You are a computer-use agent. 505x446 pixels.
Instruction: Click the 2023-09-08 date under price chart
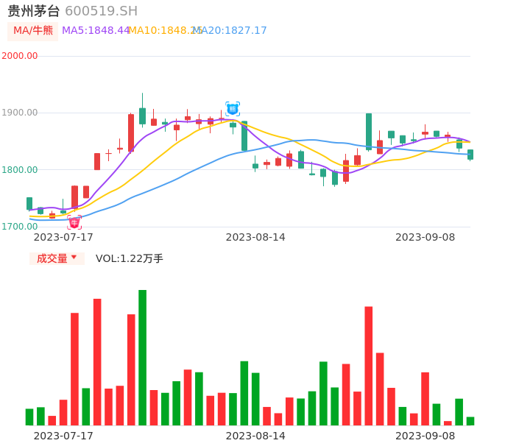(425, 237)
